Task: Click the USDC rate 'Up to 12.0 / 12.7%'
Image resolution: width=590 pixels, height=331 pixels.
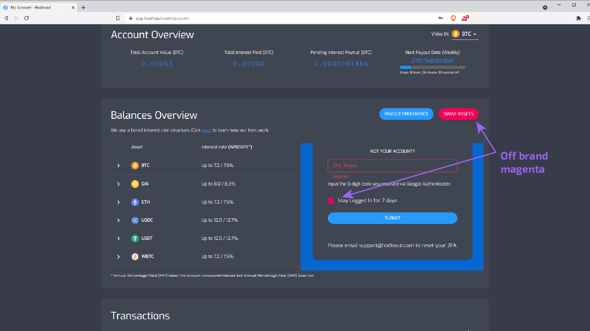Action: (x=220, y=220)
